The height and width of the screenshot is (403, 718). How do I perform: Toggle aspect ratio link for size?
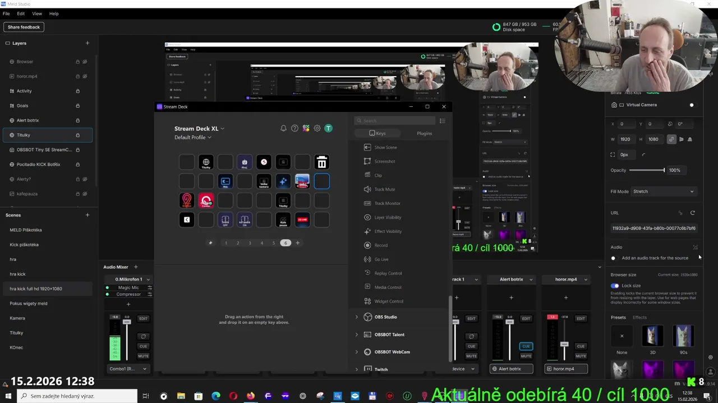click(671, 139)
